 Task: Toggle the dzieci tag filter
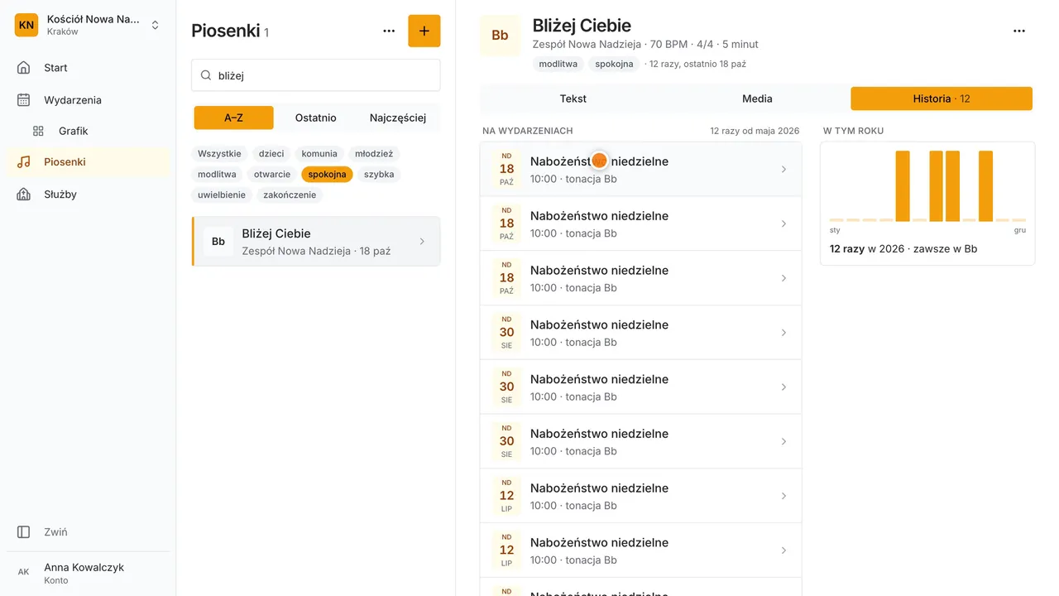pos(271,154)
